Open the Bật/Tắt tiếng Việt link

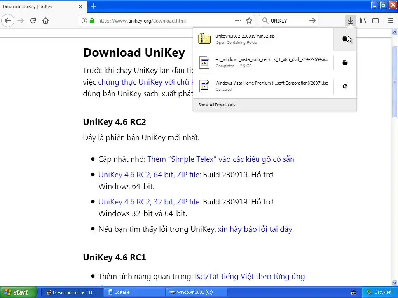tap(250, 276)
